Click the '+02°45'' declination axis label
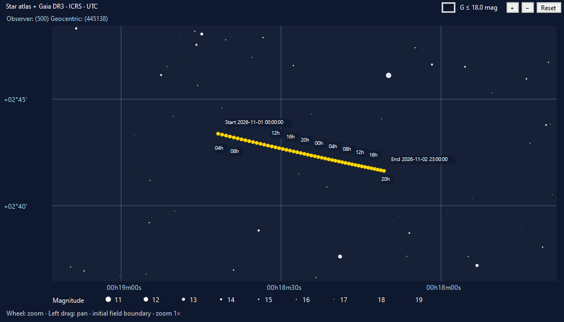This screenshot has height=322, width=564. 16,99
